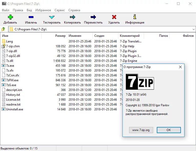Sort by Создан column header

(106, 36)
